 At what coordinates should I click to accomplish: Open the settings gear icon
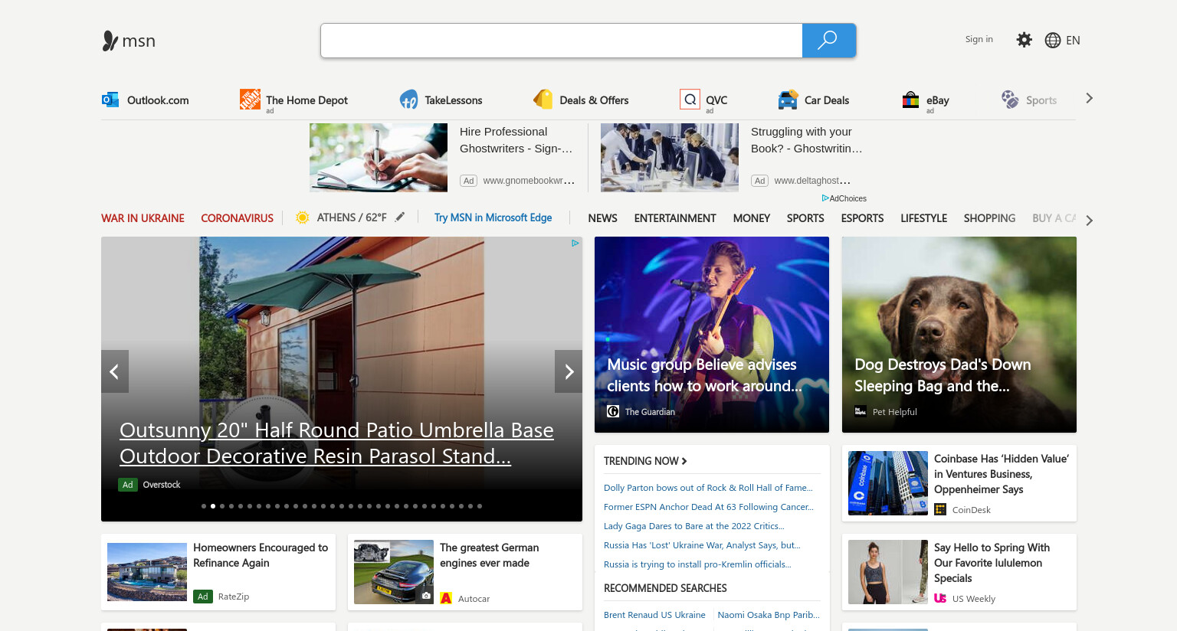[x=1024, y=40]
